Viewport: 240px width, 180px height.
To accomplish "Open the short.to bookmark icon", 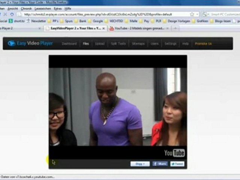I will click(x=10, y=21).
